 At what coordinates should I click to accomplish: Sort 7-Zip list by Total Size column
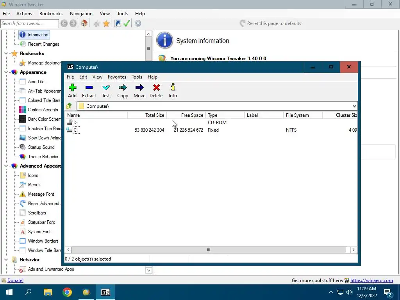click(147, 115)
